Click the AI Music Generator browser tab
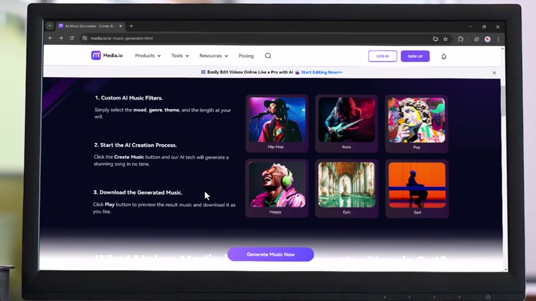 90,26
